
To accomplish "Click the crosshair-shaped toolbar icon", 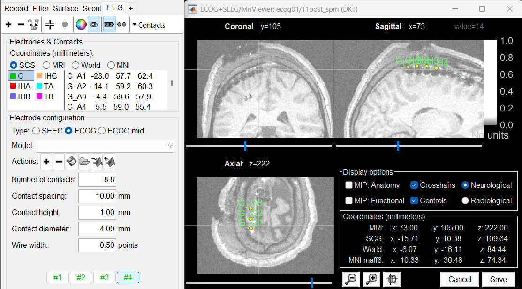I will tap(50, 25).
